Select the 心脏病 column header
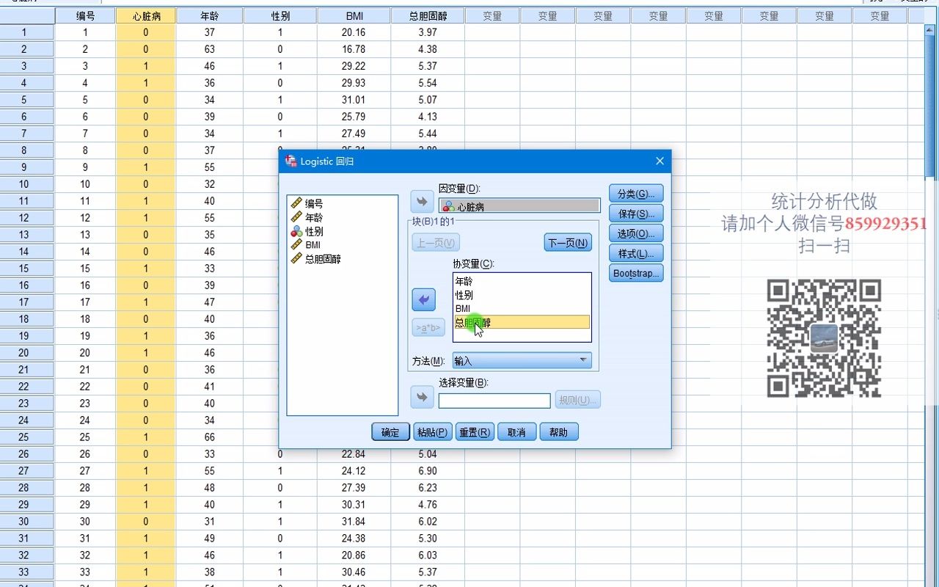The height and width of the screenshot is (587, 939). click(146, 15)
